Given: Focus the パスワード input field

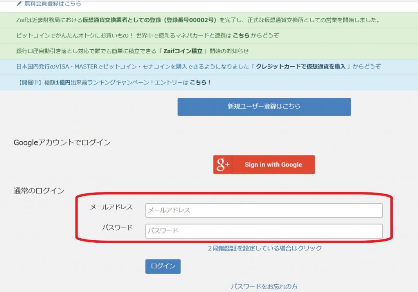Looking at the screenshot, I should (x=264, y=231).
